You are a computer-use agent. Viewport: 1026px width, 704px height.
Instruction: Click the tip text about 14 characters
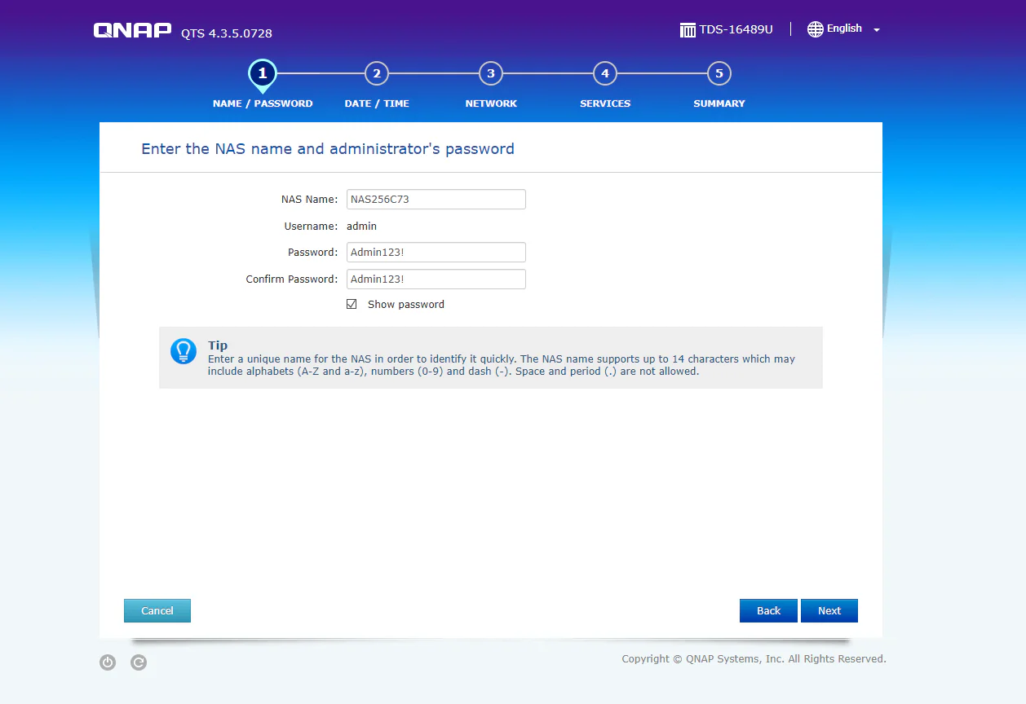point(502,365)
